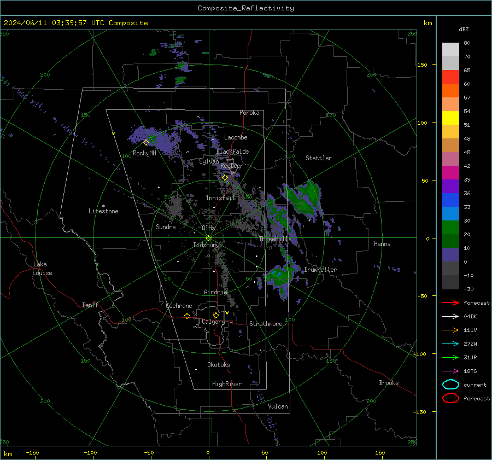This screenshot has width=492, height=460.
Task: Click the 150 tick on right km axis
Action: 423,65
